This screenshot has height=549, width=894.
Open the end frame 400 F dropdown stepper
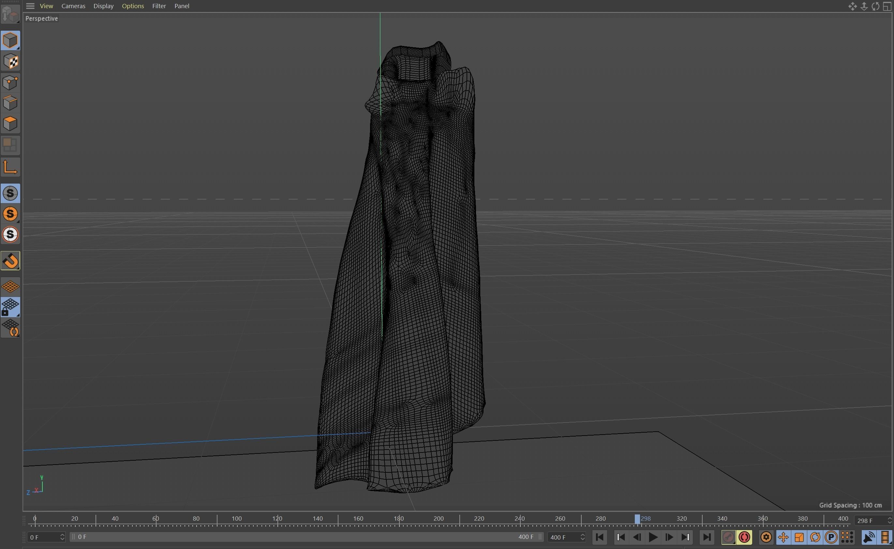pyautogui.click(x=583, y=537)
